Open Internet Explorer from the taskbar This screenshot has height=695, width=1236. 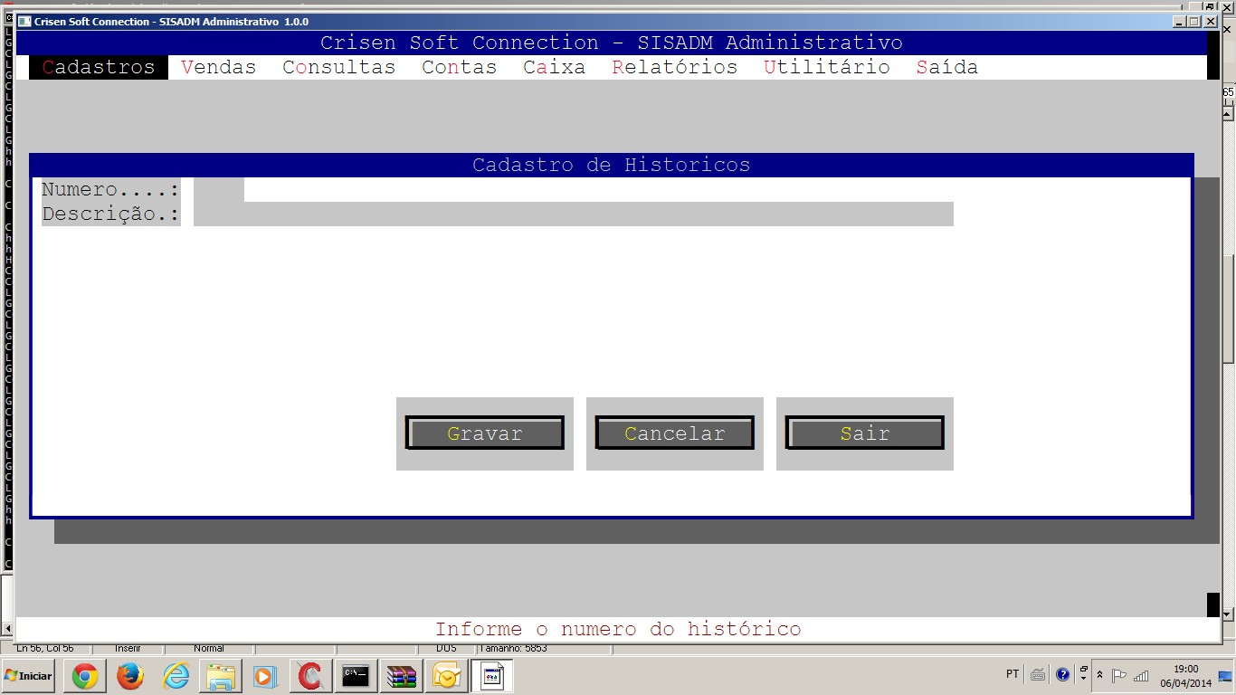pyautogui.click(x=176, y=676)
